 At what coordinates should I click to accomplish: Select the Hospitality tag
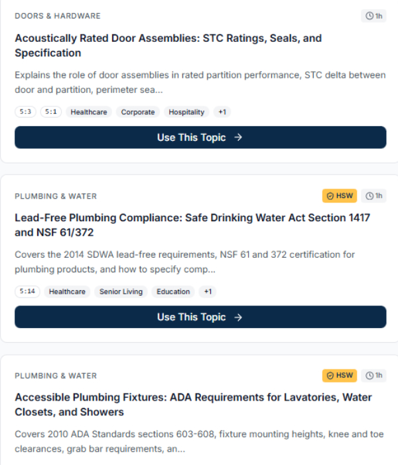[186, 112]
